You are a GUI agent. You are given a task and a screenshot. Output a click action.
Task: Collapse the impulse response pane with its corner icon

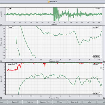click(1, 25)
